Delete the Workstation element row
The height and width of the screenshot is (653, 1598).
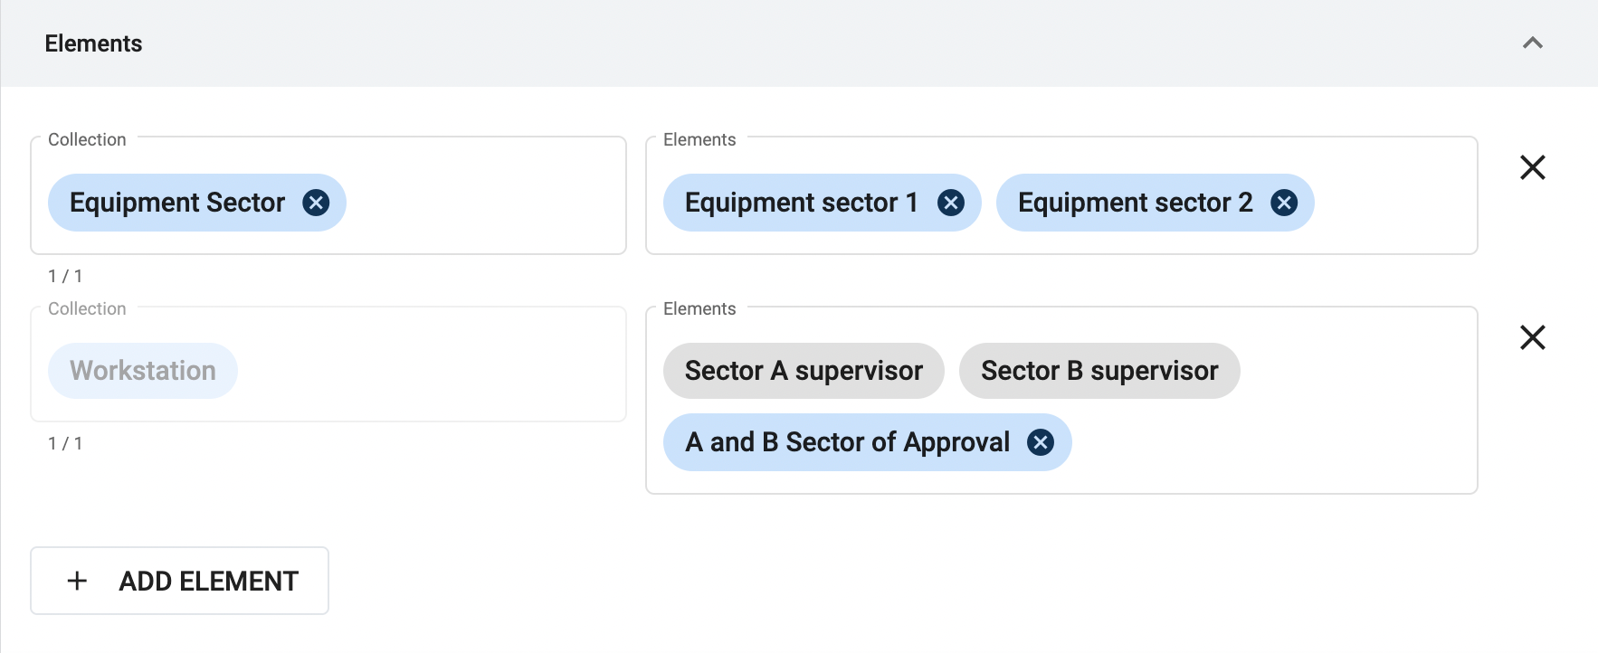click(x=1533, y=337)
